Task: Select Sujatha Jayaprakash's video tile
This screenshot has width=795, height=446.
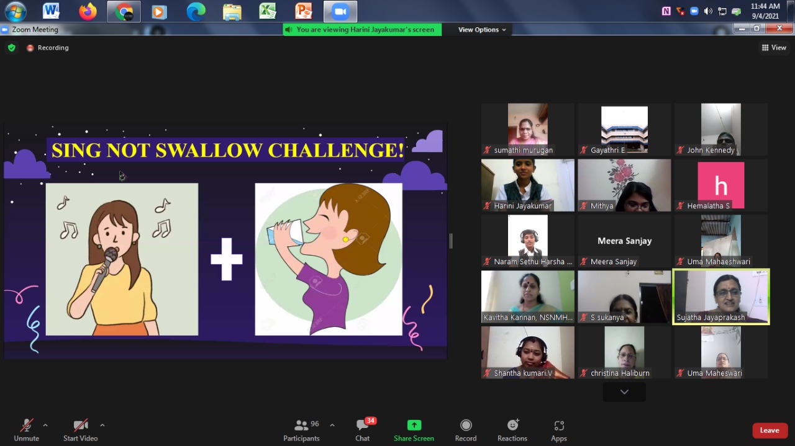Action: pyautogui.click(x=720, y=296)
